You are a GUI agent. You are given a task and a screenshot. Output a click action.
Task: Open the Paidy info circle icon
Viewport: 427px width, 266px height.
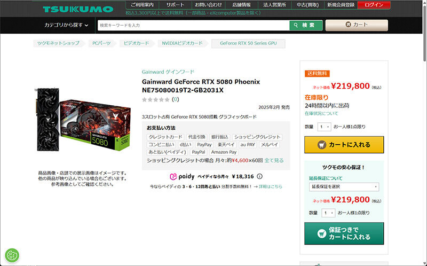[259, 177]
